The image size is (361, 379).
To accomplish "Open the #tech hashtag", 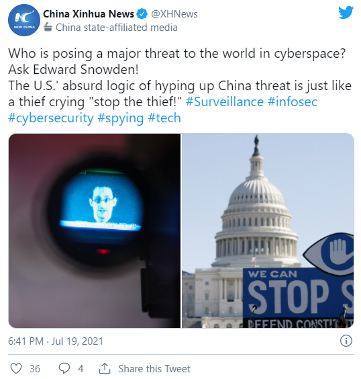I will 164,118.
